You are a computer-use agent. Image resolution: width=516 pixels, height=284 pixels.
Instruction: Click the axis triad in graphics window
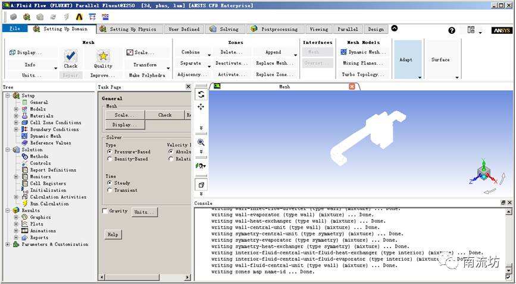[x=484, y=173]
